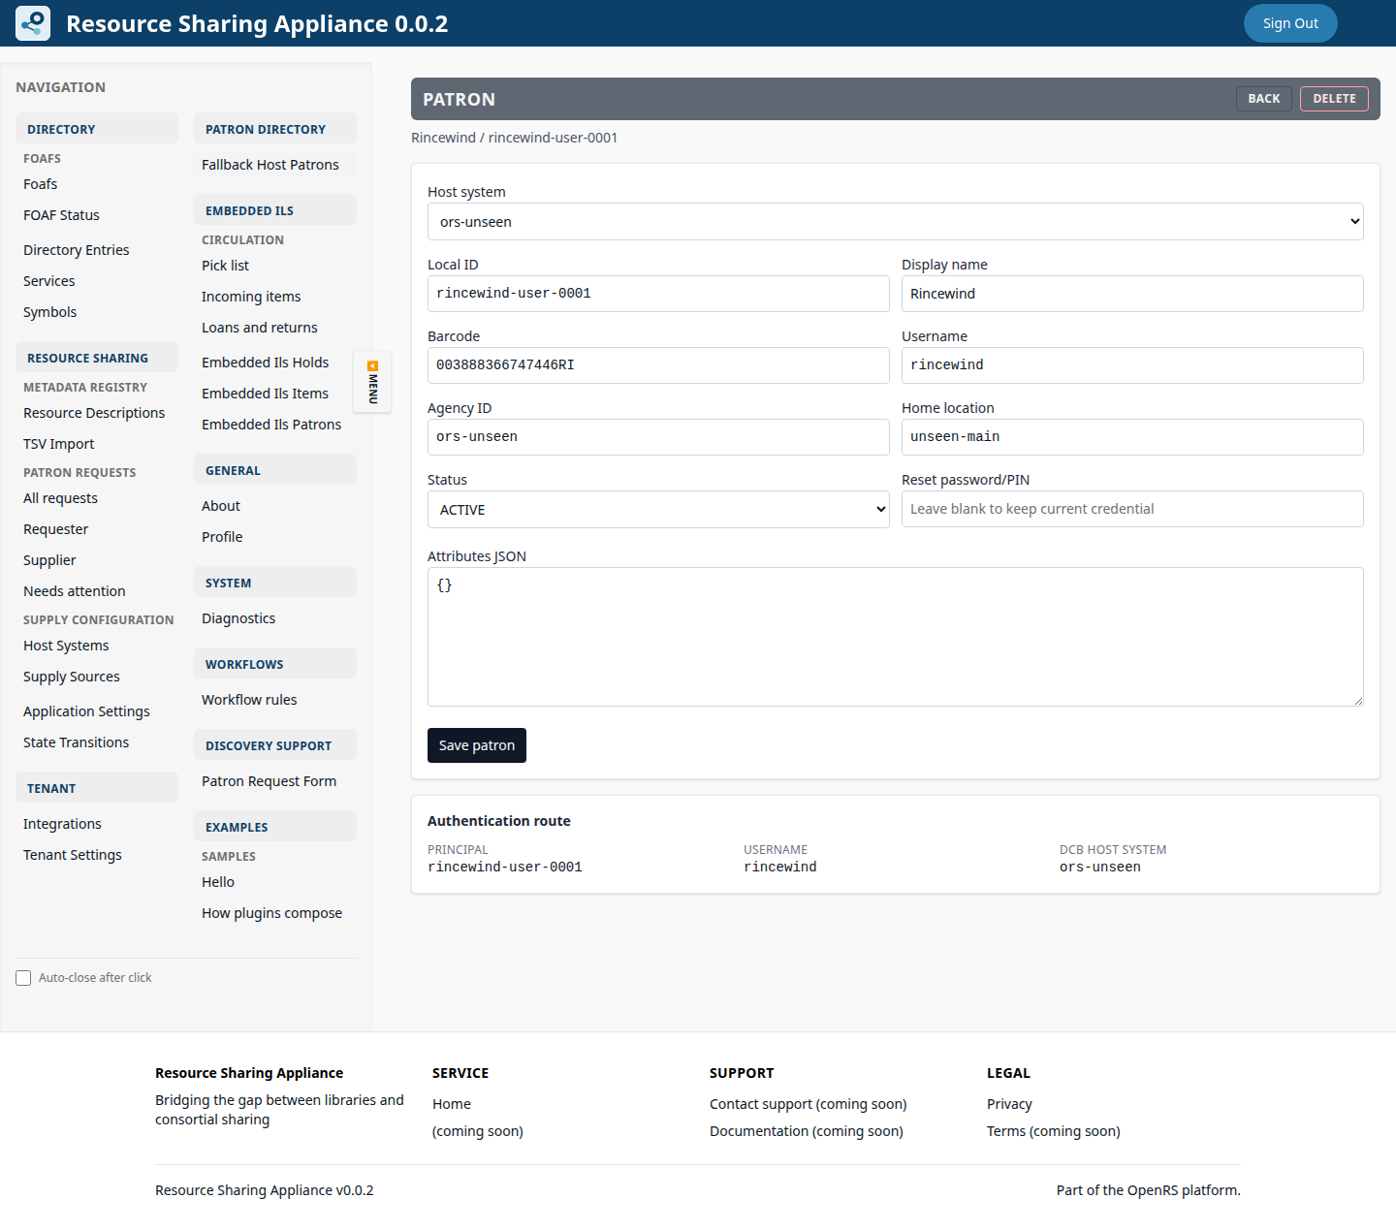Image resolution: width=1396 pixels, height=1231 pixels.
Task: Open the Host system dropdown
Action: (x=896, y=222)
